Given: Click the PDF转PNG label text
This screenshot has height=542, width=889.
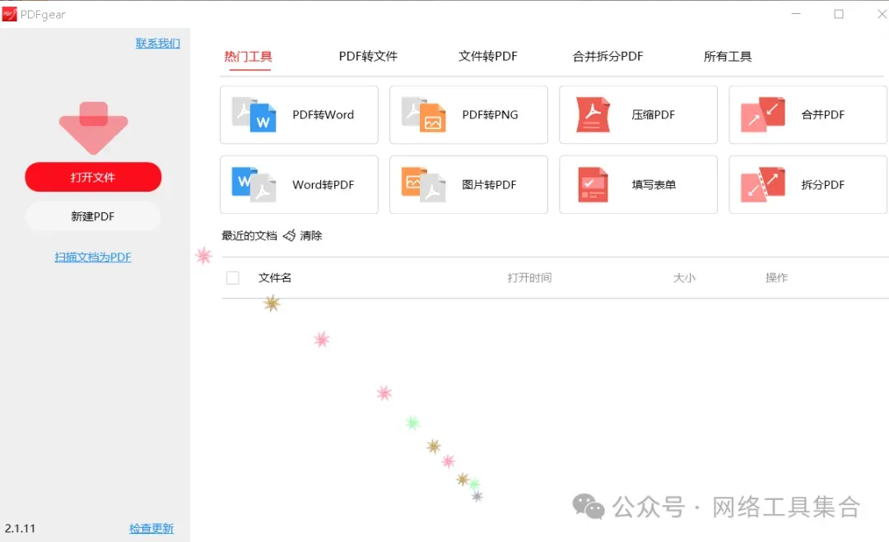Looking at the screenshot, I should click(x=490, y=115).
